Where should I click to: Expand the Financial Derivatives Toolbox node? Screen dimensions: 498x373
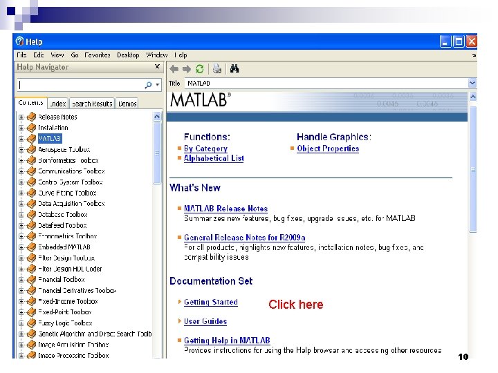pos(21,291)
